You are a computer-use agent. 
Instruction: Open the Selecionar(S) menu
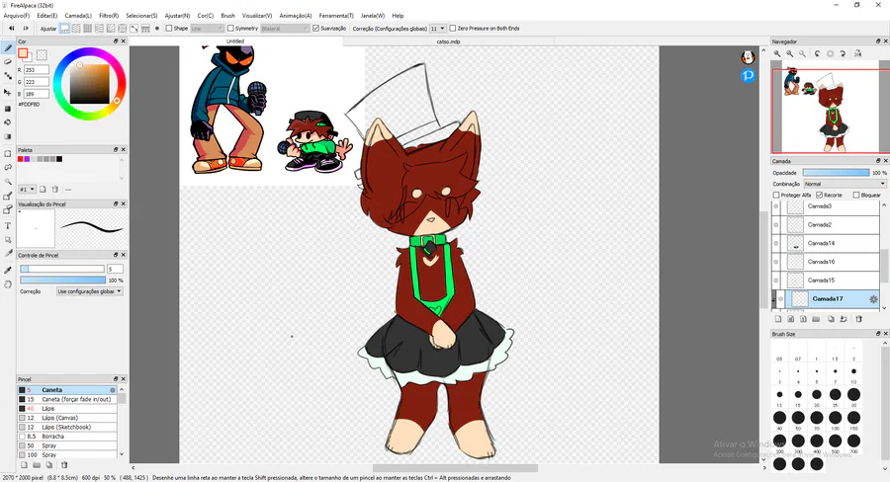tap(141, 16)
